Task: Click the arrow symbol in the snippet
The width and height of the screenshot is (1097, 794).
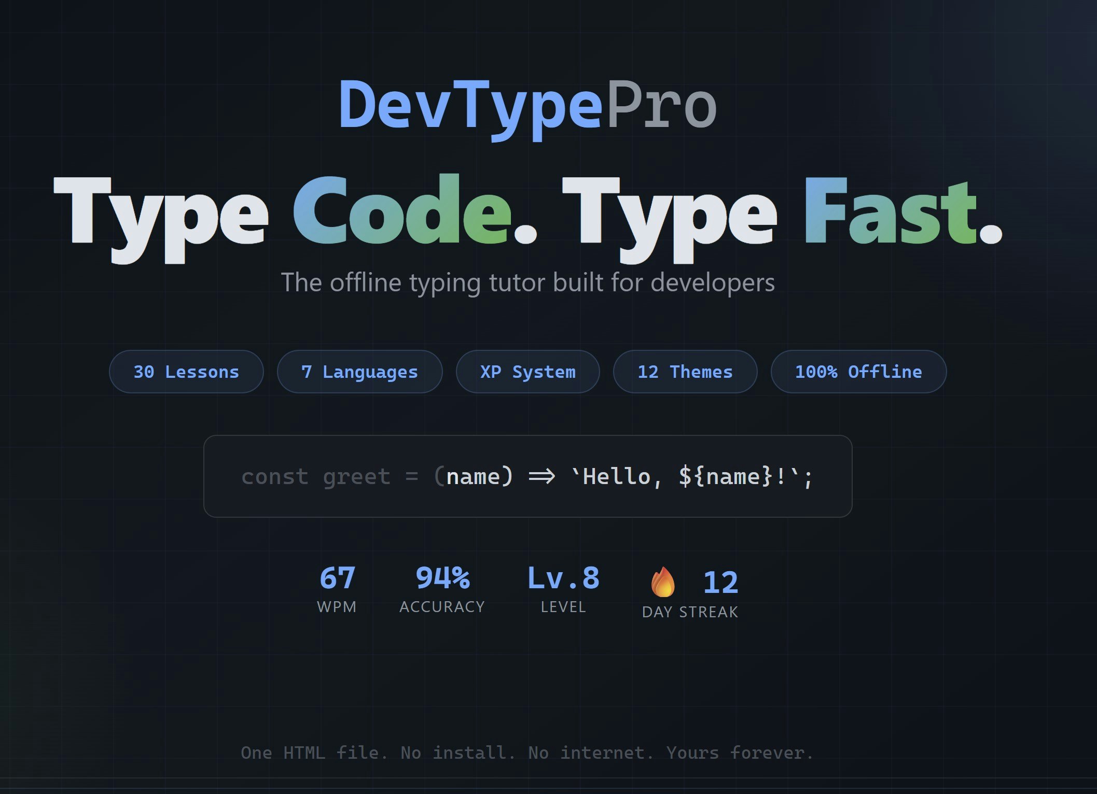Action: (541, 476)
